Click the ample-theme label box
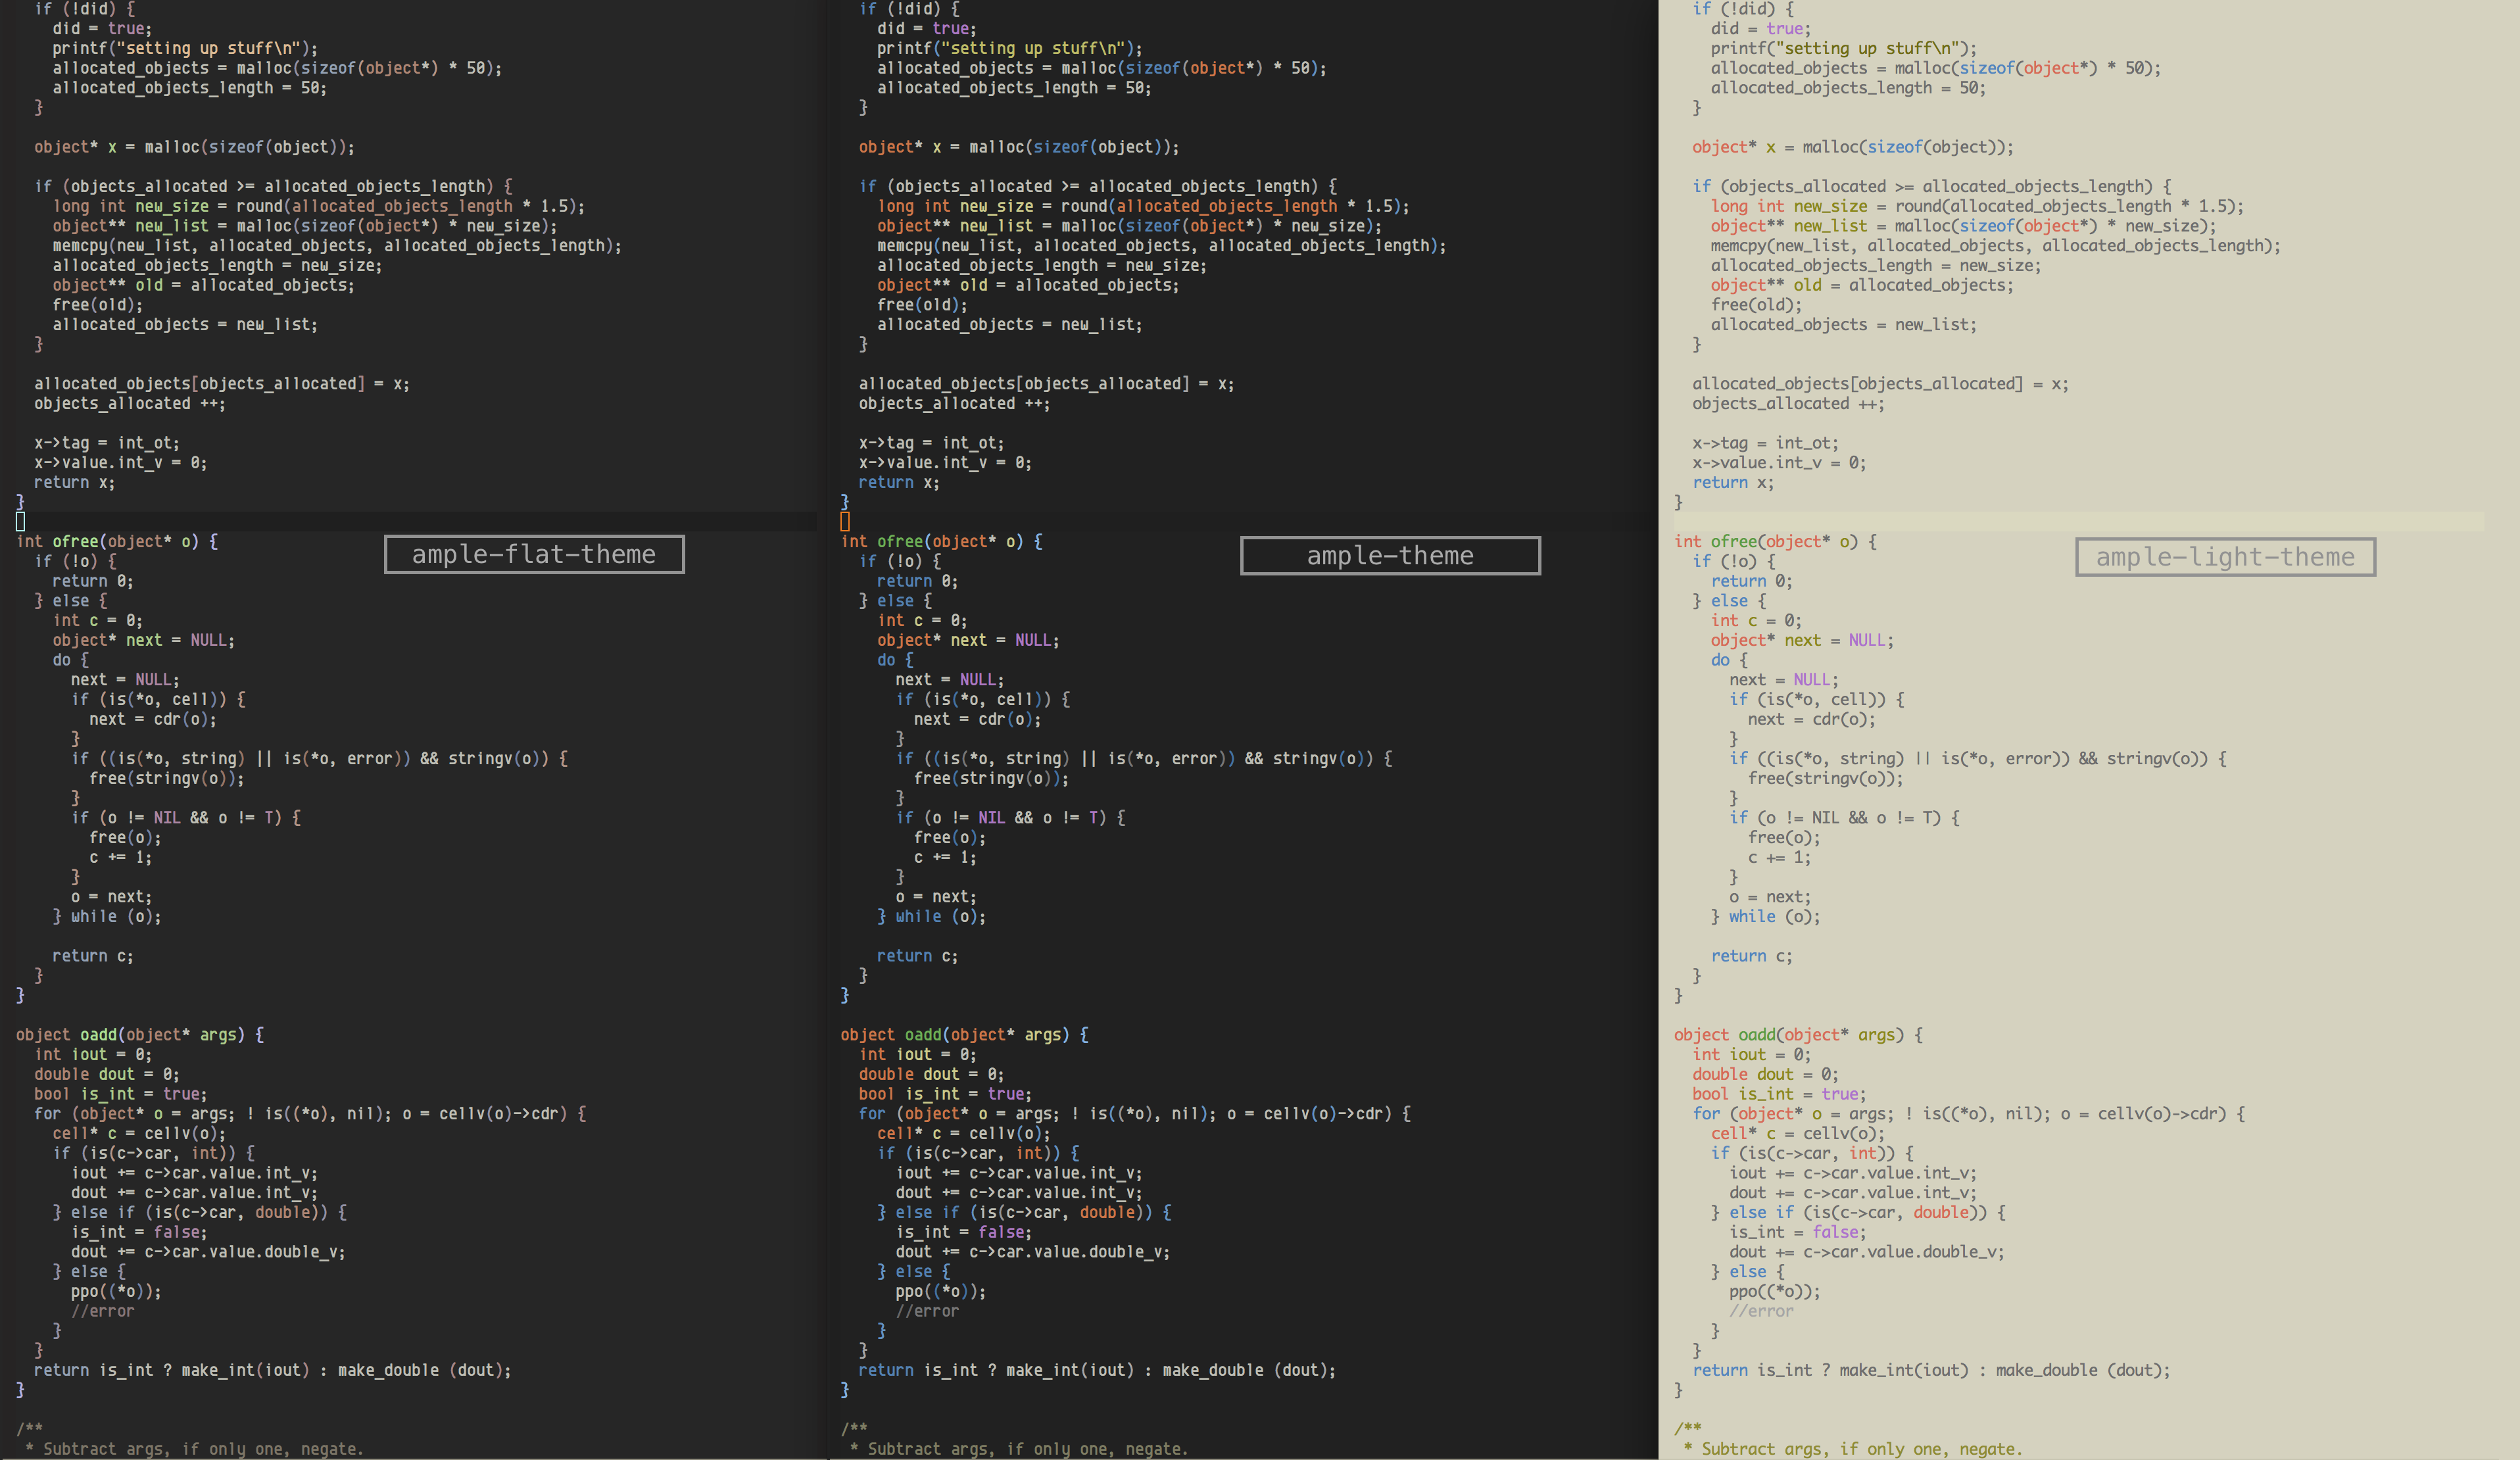Screen dimensions: 2520x1460 (x=1390, y=556)
